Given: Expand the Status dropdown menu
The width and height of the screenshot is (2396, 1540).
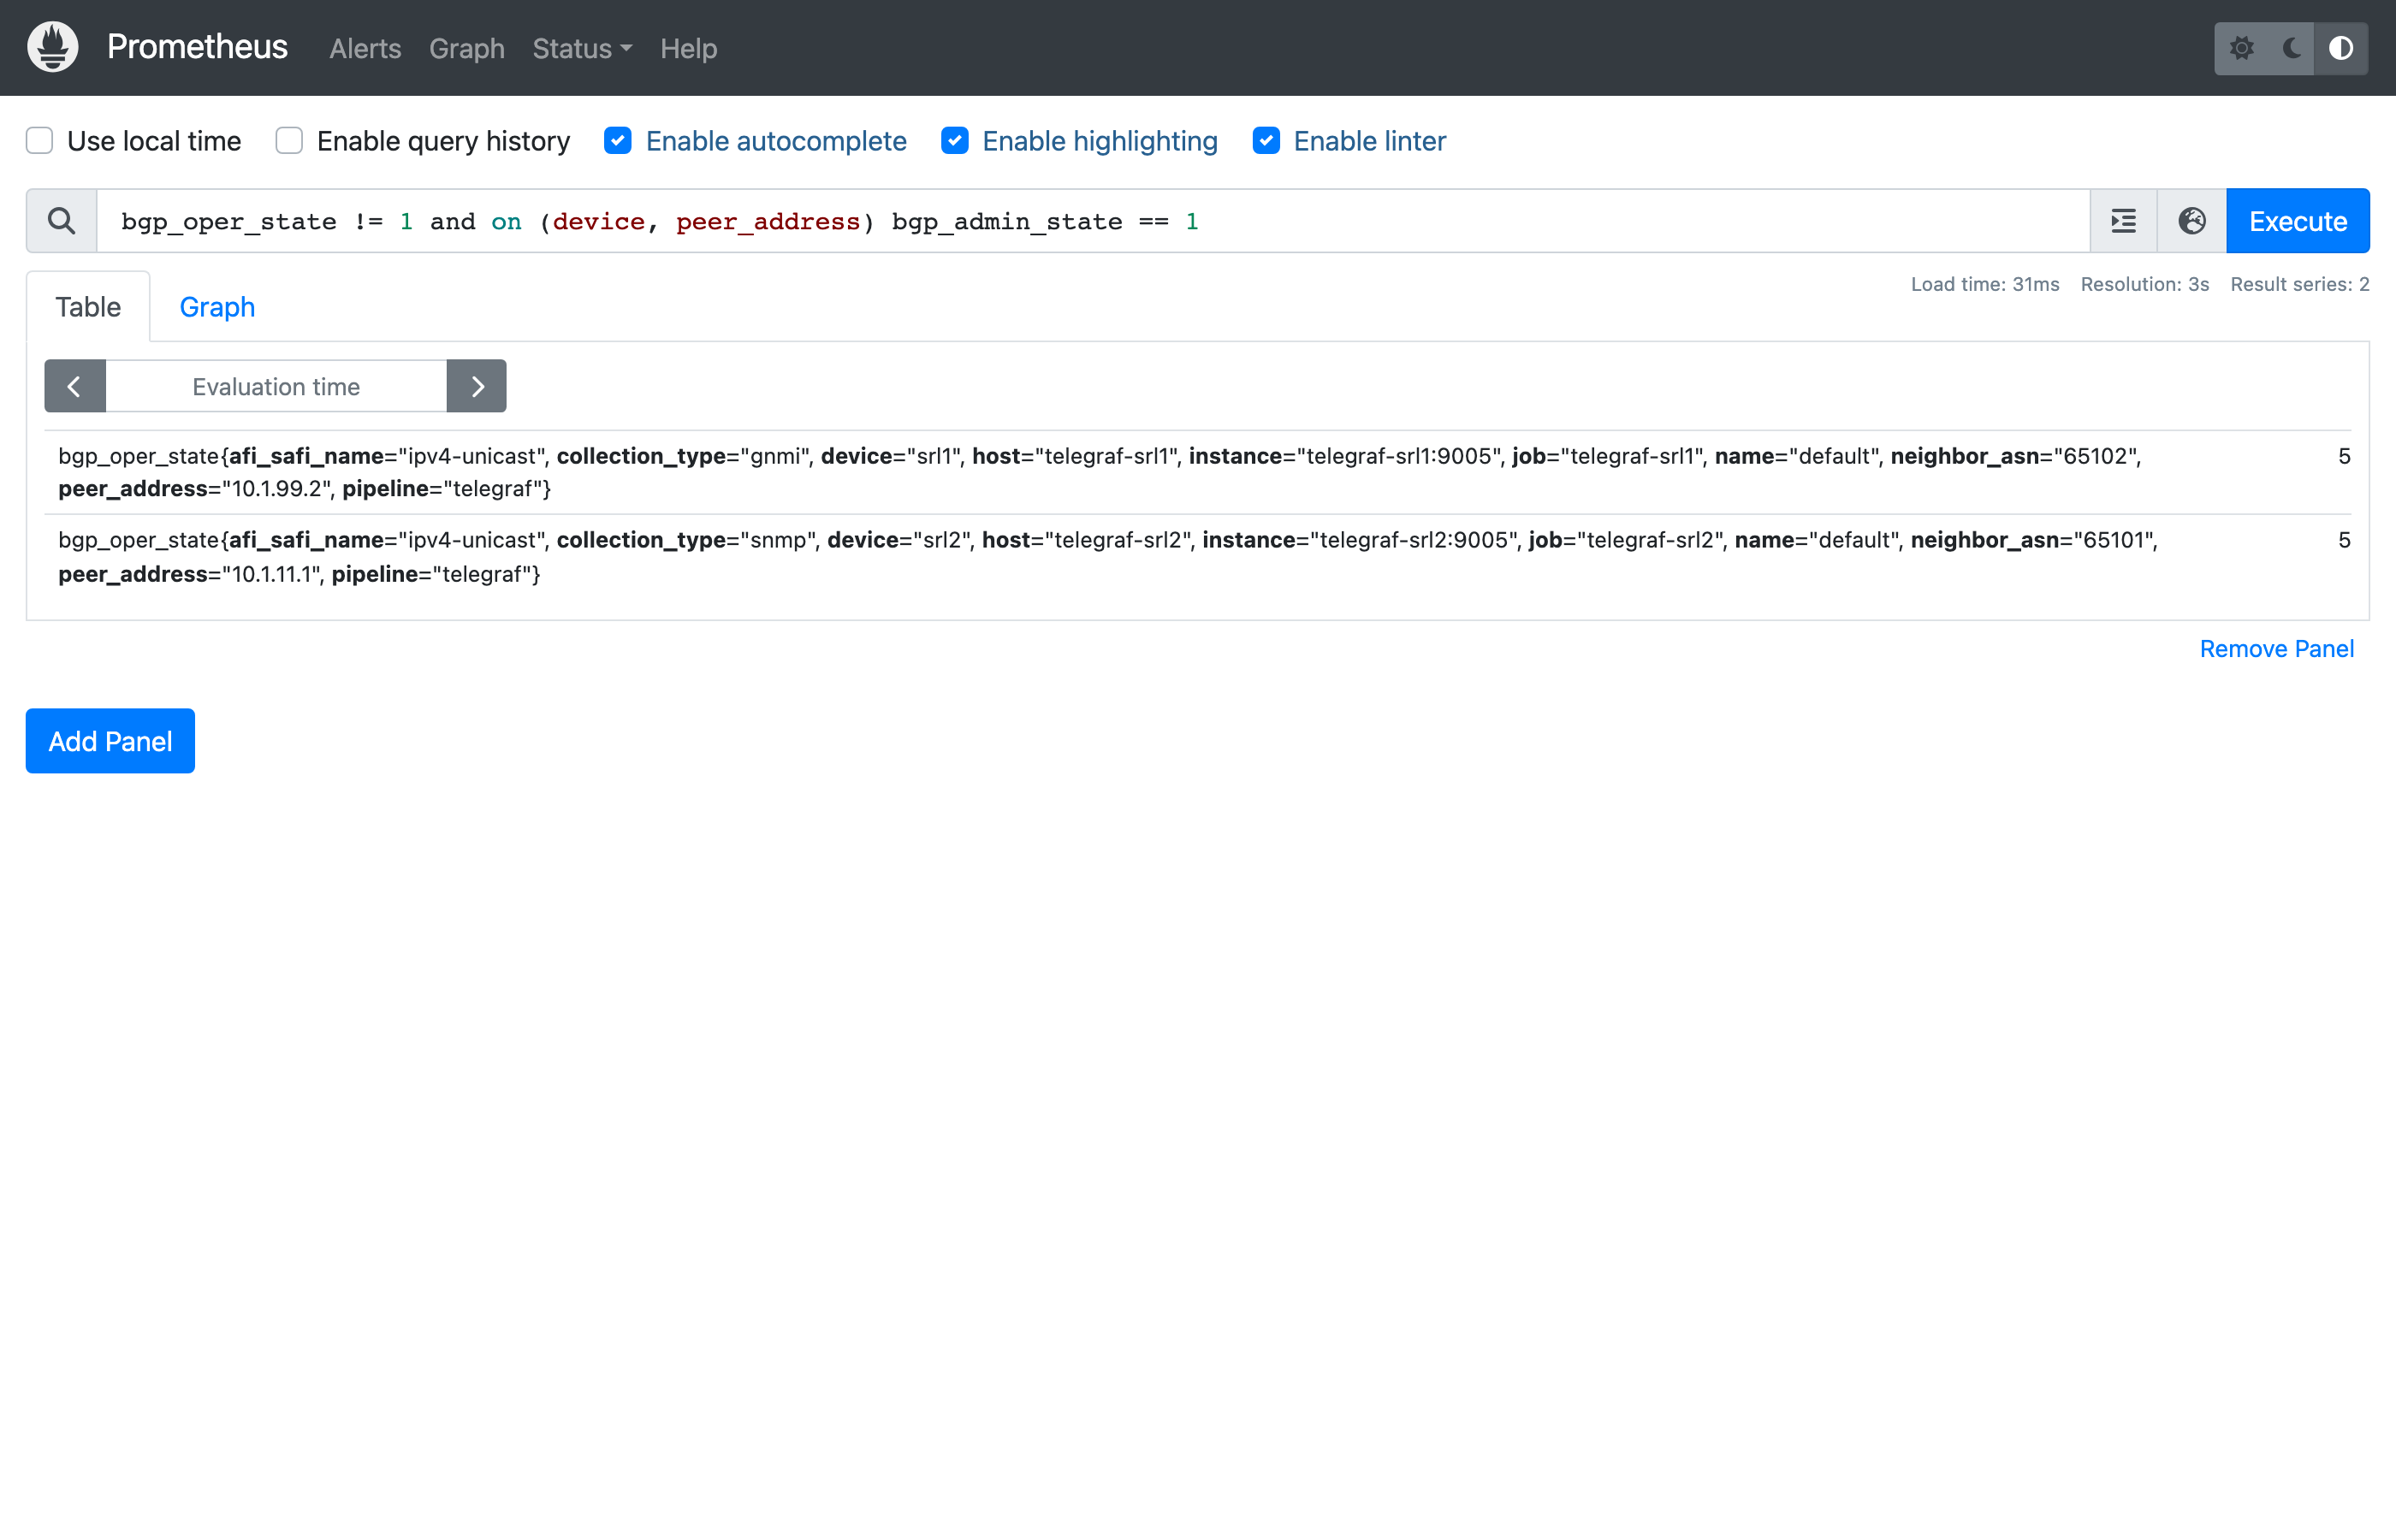Looking at the screenshot, I should pyautogui.click(x=582, y=48).
